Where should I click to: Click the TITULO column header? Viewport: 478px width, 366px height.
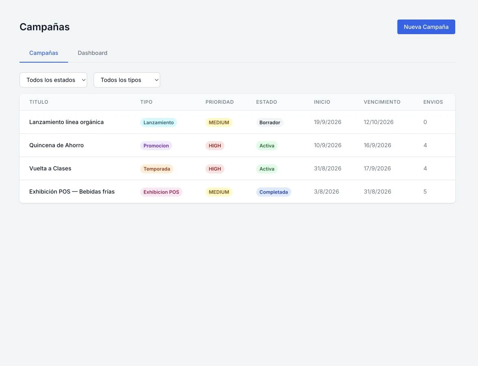click(x=39, y=102)
